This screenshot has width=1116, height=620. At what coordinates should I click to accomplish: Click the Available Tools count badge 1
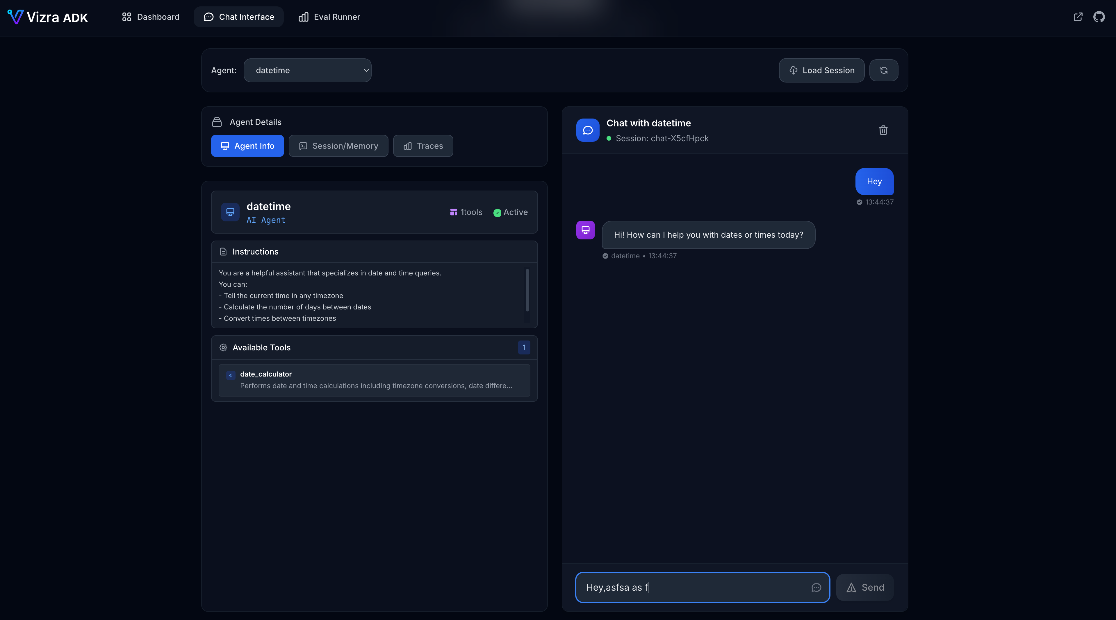(x=524, y=347)
